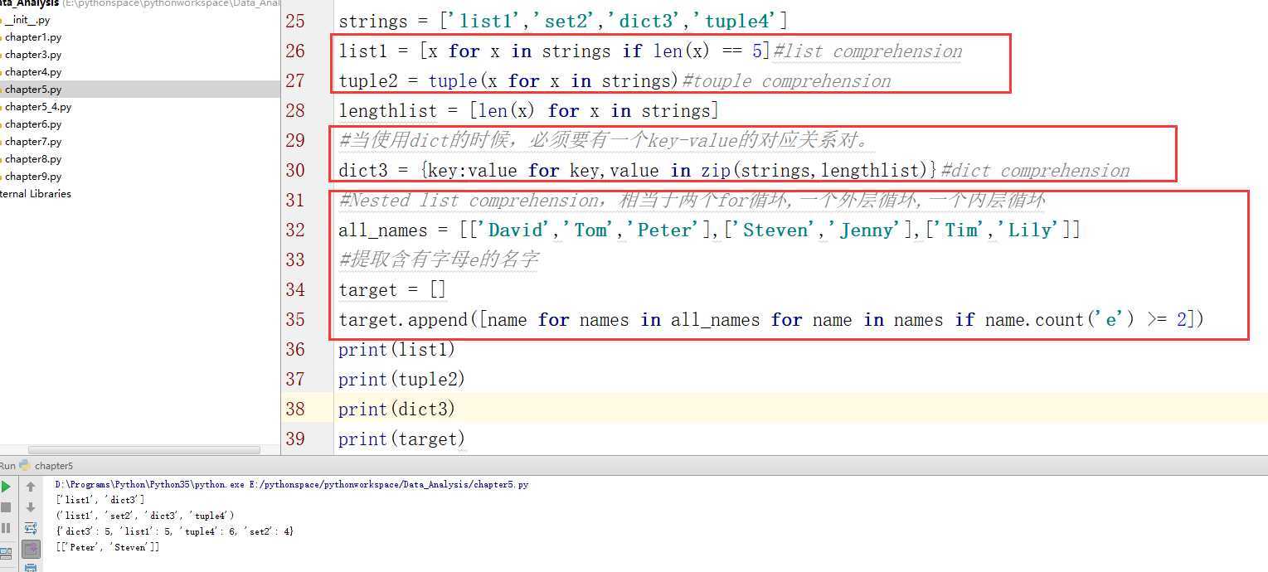This screenshot has width=1268, height=572.
Task: Select the Data_Analysis project root
Action: 29,3
